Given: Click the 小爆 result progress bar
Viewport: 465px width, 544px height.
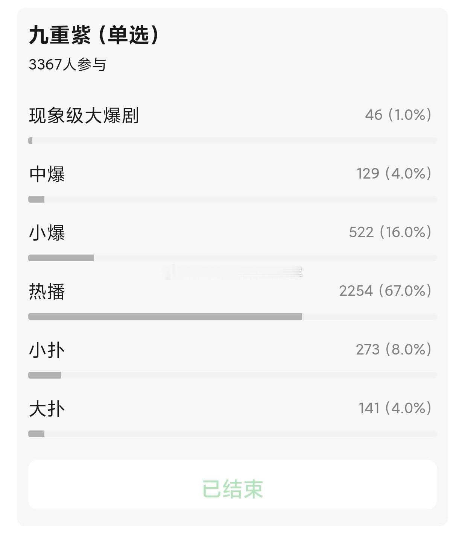Looking at the screenshot, I should coord(232,258).
